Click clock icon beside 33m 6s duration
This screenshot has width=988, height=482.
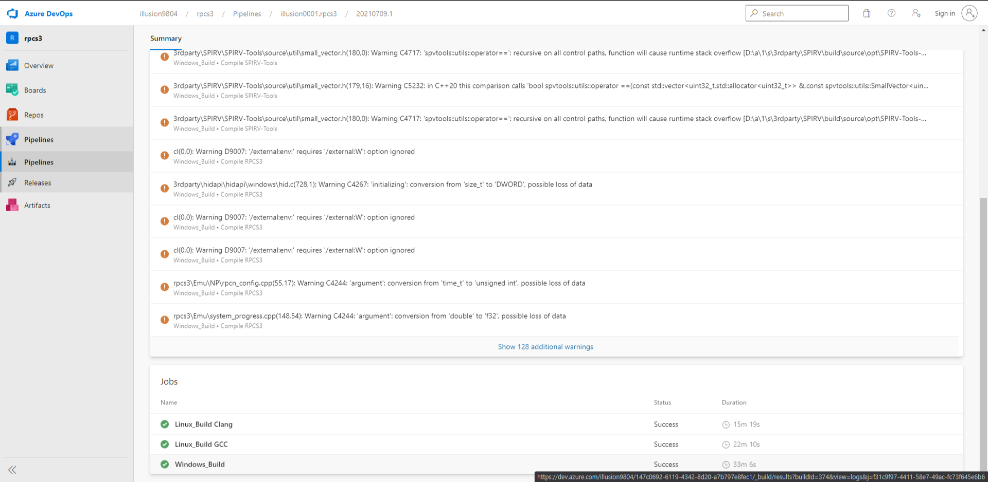coord(726,465)
